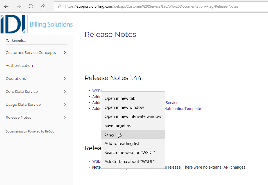The height and width of the screenshot is (185, 268).
Task: Click the IDI Billing Solutions logo
Action: tap(37, 24)
